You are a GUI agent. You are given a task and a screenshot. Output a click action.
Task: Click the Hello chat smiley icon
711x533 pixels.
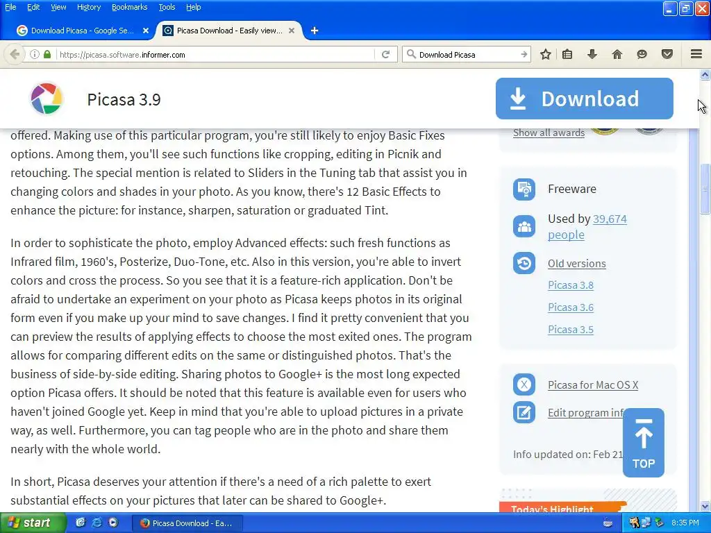click(x=642, y=54)
